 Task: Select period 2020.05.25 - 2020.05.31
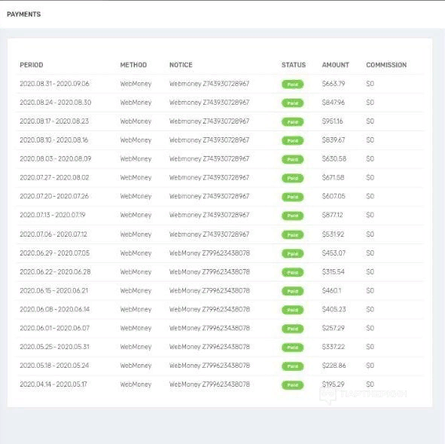54,347
